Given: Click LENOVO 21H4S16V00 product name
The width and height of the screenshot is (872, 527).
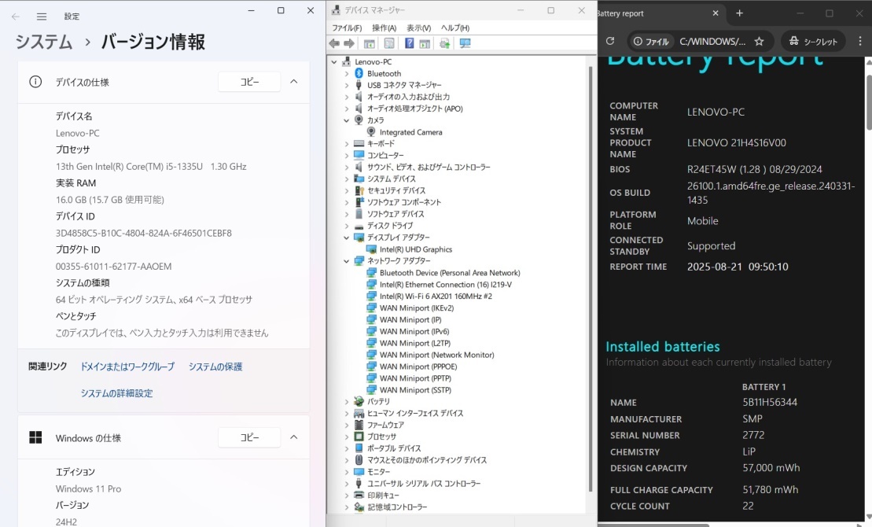Looking at the screenshot, I should [x=736, y=142].
